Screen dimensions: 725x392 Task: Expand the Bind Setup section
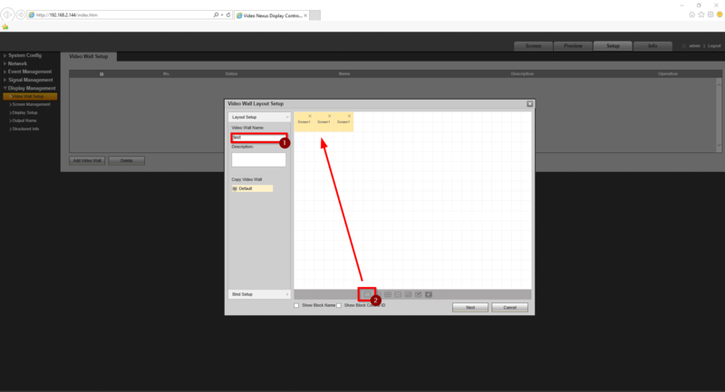259,294
